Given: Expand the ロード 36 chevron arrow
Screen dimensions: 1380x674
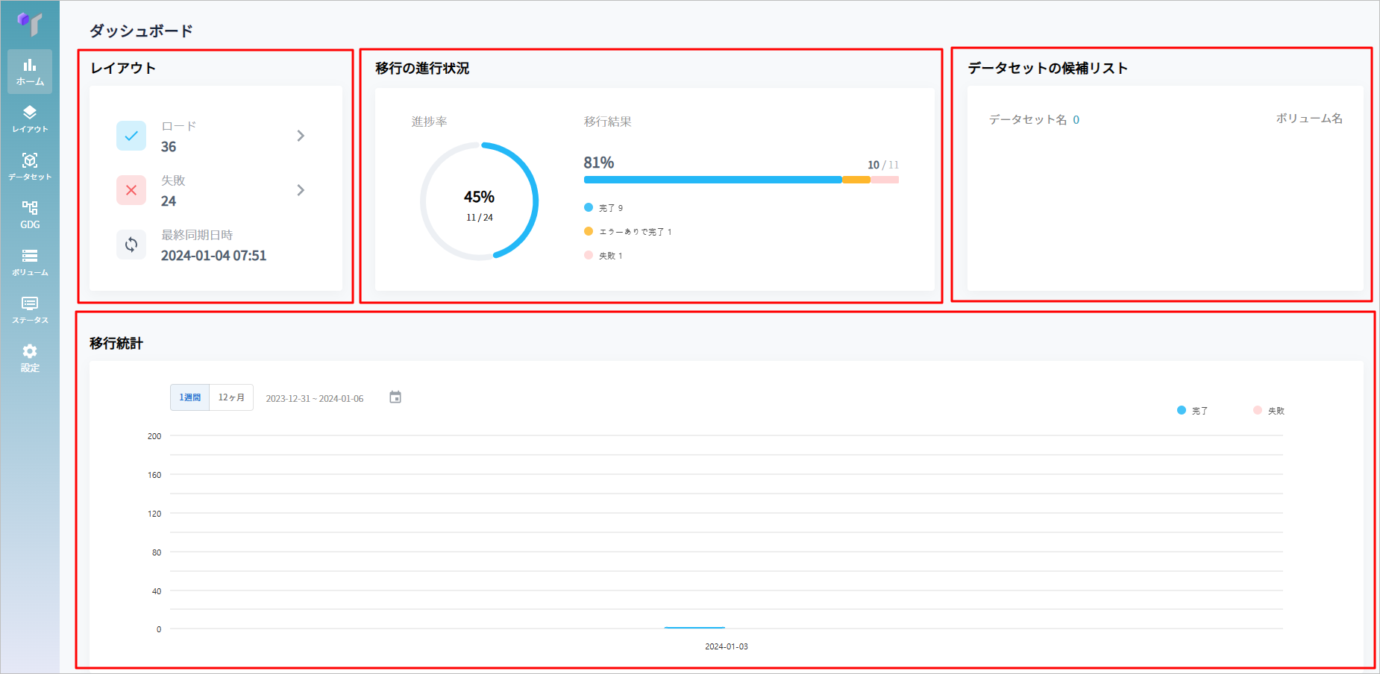Looking at the screenshot, I should pos(301,136).
